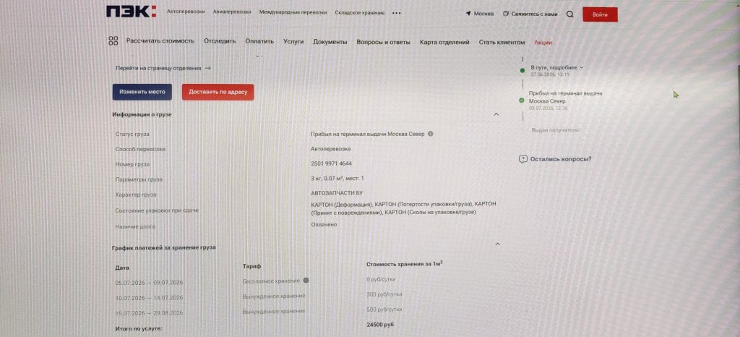Image resolution: width=740 pixels, height=337 pixels.
Task: Open the search magnifier icon
Action: (569, 14)
